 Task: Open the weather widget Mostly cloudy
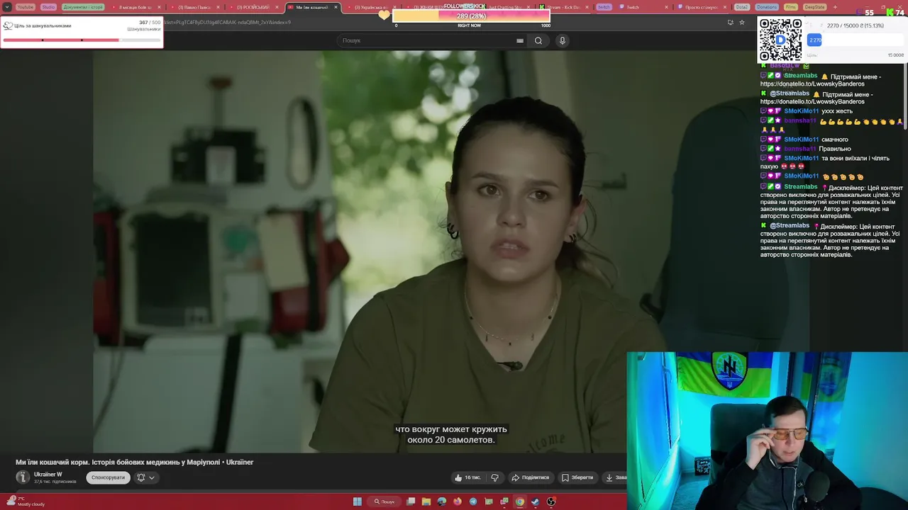tap(25, 501)
